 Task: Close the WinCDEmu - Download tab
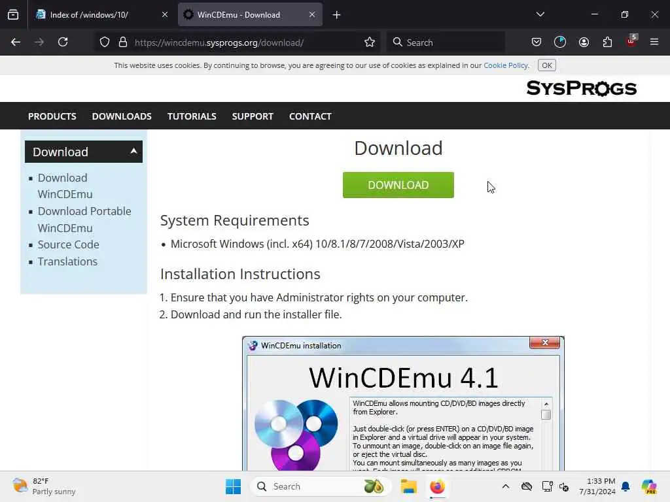click(x=312, y=15)
